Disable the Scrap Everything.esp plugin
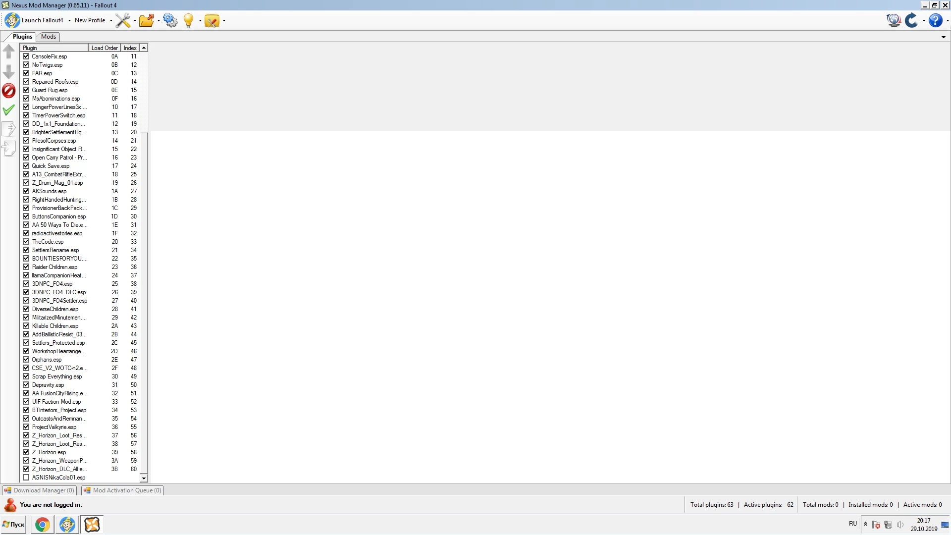Image resolution: width=951 pixels, height=535 pixels. click(x=26, y=376)
